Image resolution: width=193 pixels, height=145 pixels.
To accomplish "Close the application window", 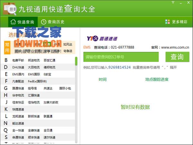I will 188,2.
